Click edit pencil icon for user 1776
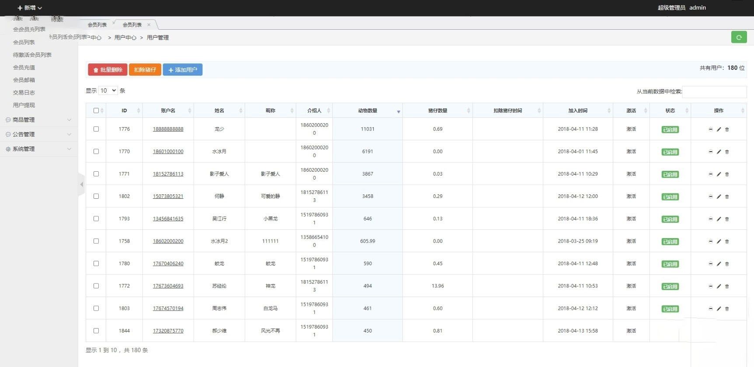 (719, 129)
